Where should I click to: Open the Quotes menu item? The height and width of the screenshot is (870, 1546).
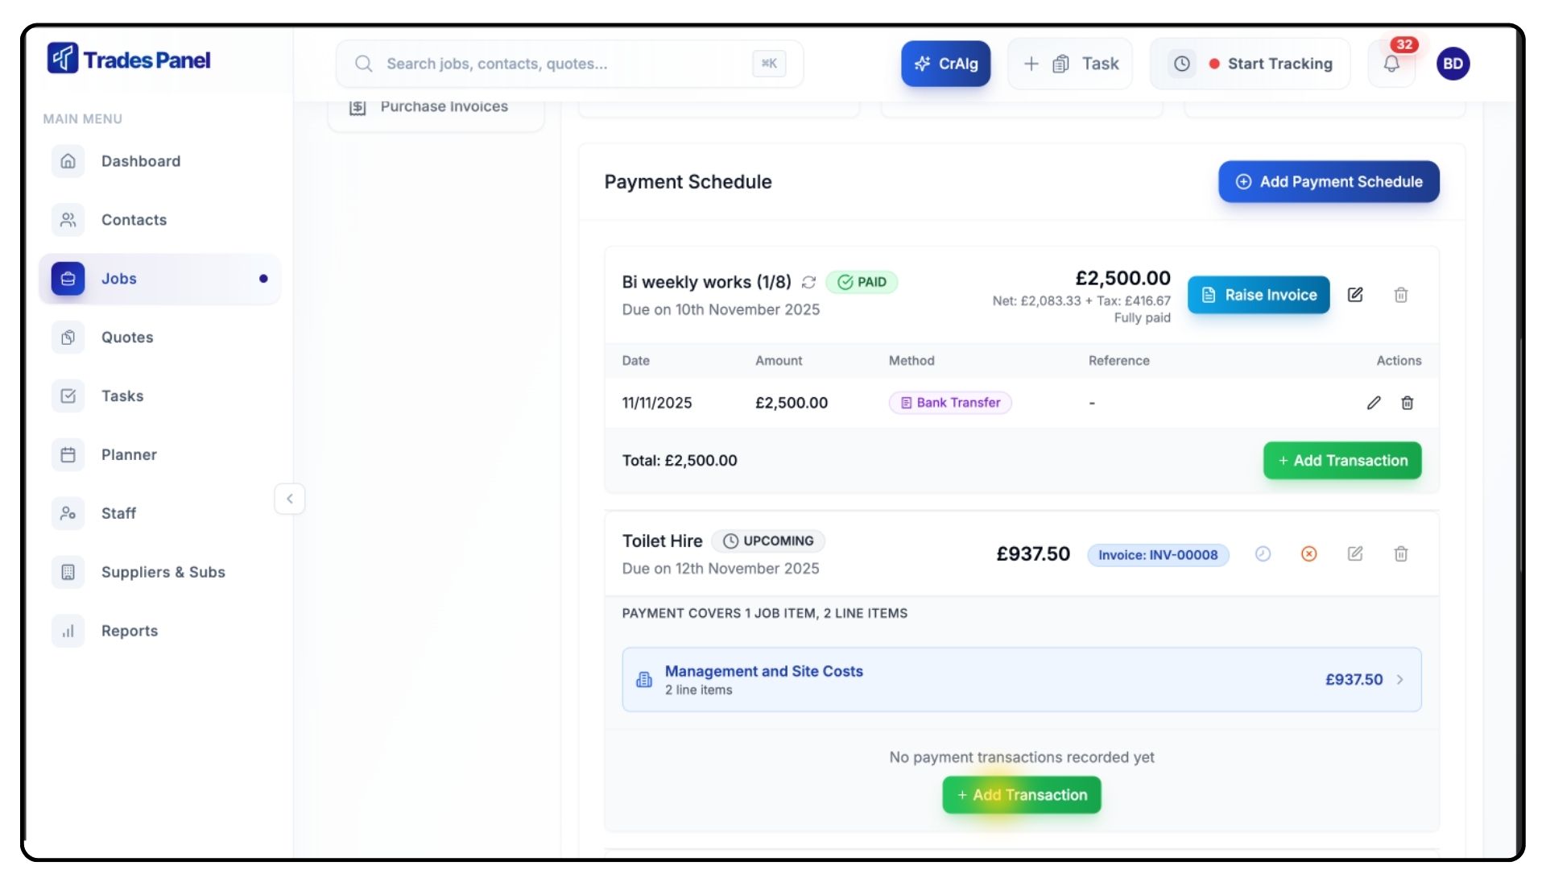(127, 338)
